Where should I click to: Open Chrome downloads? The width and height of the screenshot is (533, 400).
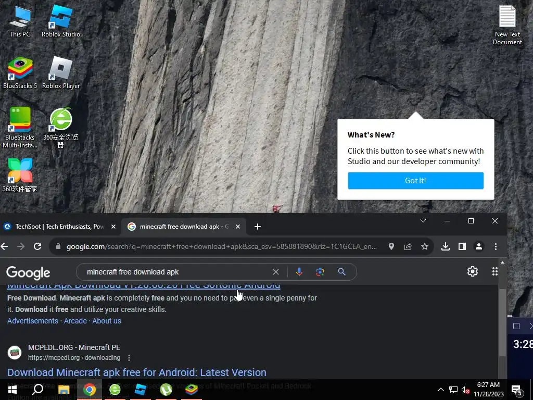click(x=446, y=246)
